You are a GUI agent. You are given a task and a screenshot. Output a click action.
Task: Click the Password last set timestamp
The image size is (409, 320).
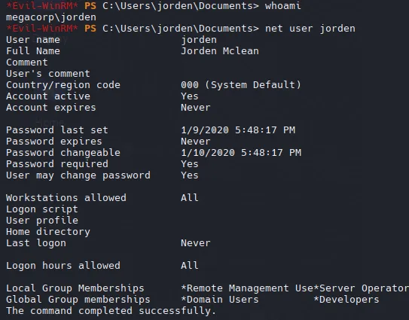tap(238, 130)
